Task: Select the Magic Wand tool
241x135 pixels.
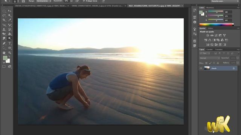Action: (x=10, y=15)
